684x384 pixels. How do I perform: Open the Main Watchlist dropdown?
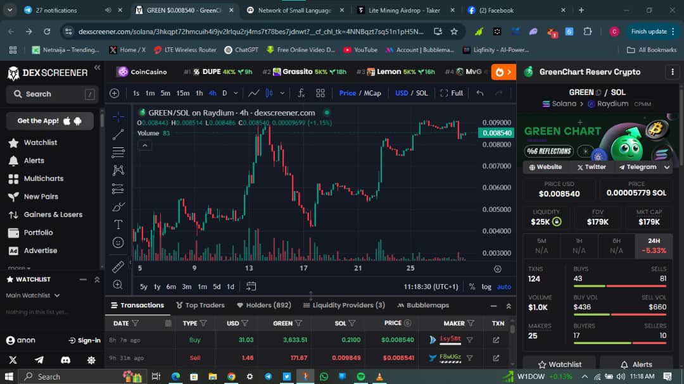click(33, 295)
